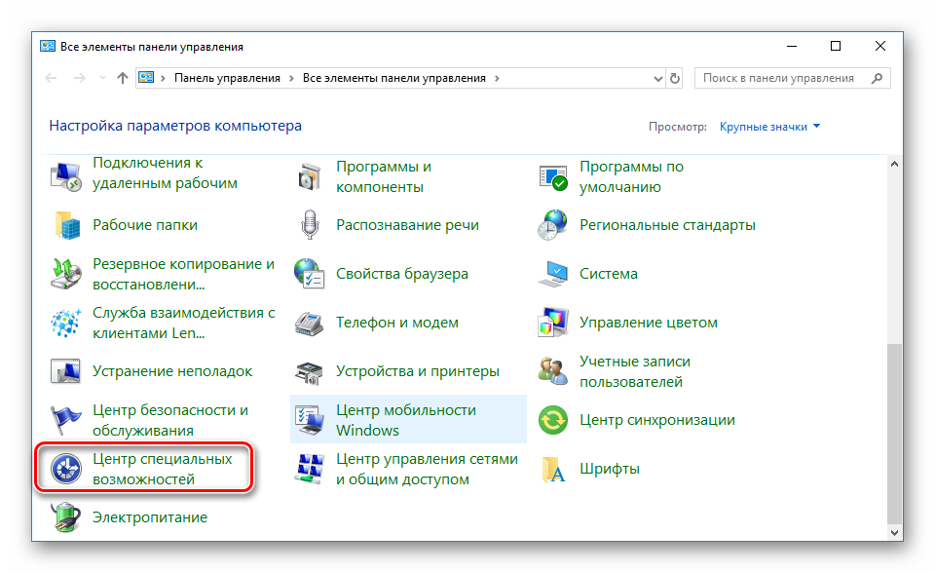The image size is (935, 573).
Task: Expand chevron before Панель управления breadcrumb
Action: click(x=163, y=78)
